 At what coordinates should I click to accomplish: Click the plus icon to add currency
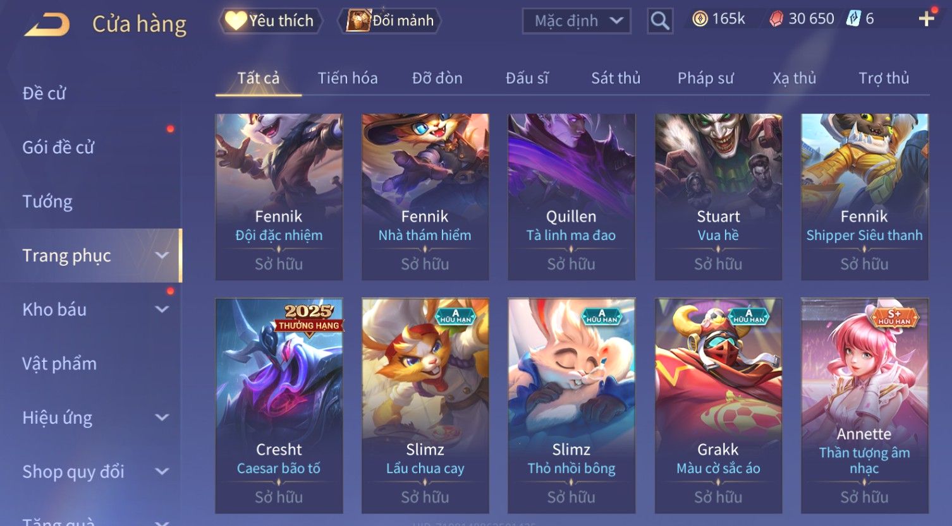pyautogui.click(x=927, y=19)
